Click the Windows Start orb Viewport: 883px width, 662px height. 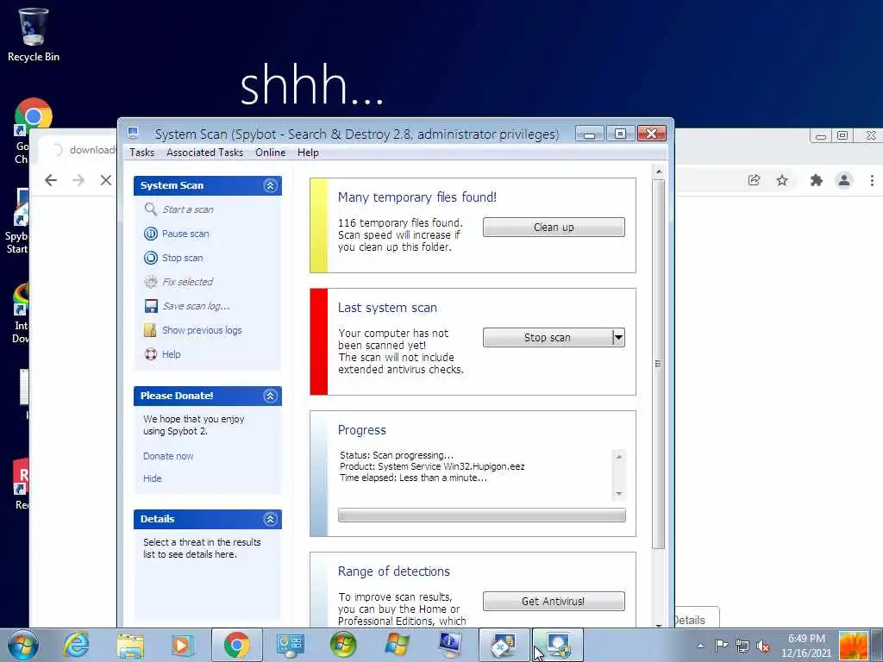point(22,645)
